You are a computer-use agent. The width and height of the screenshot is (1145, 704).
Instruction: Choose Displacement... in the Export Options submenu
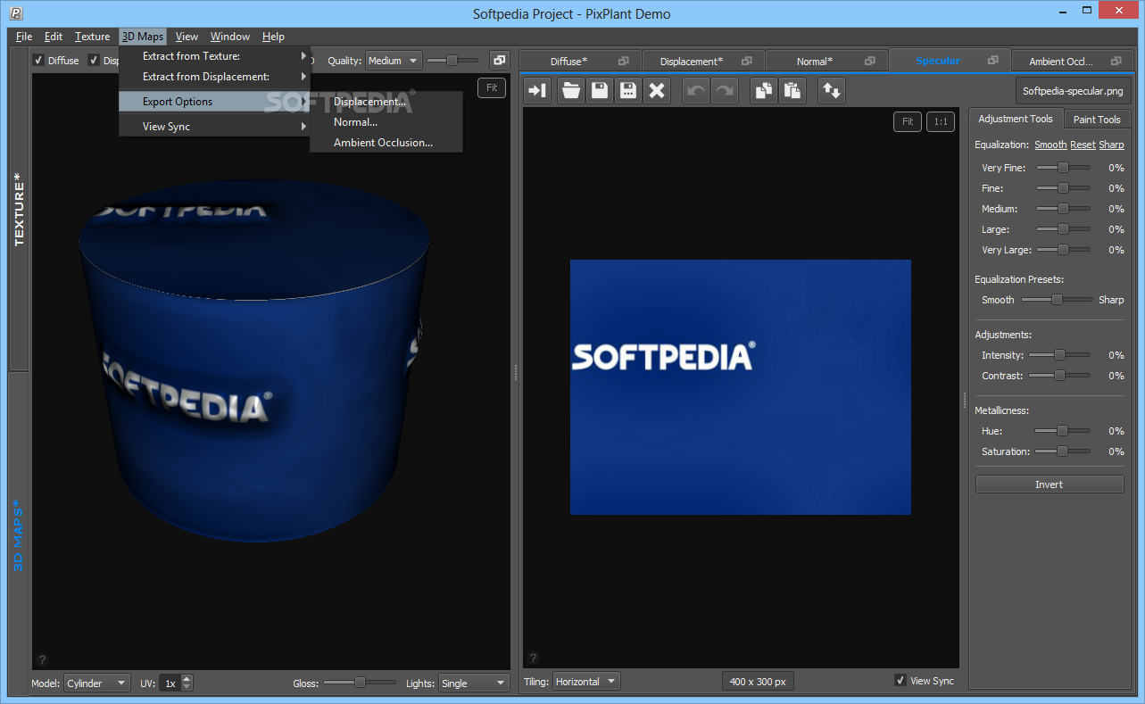386,102
